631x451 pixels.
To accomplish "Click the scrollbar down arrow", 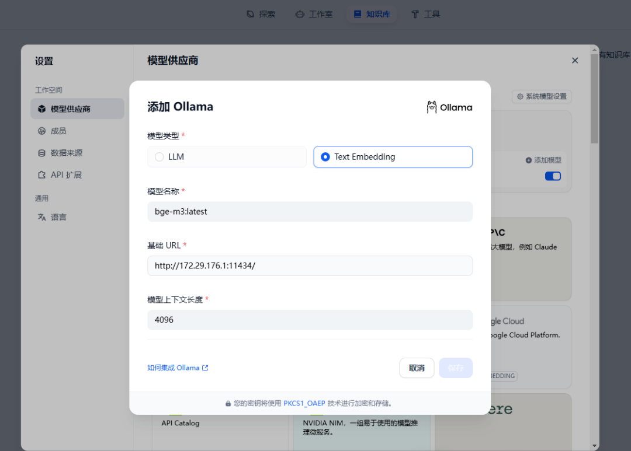I will click(x=594, y=446).
